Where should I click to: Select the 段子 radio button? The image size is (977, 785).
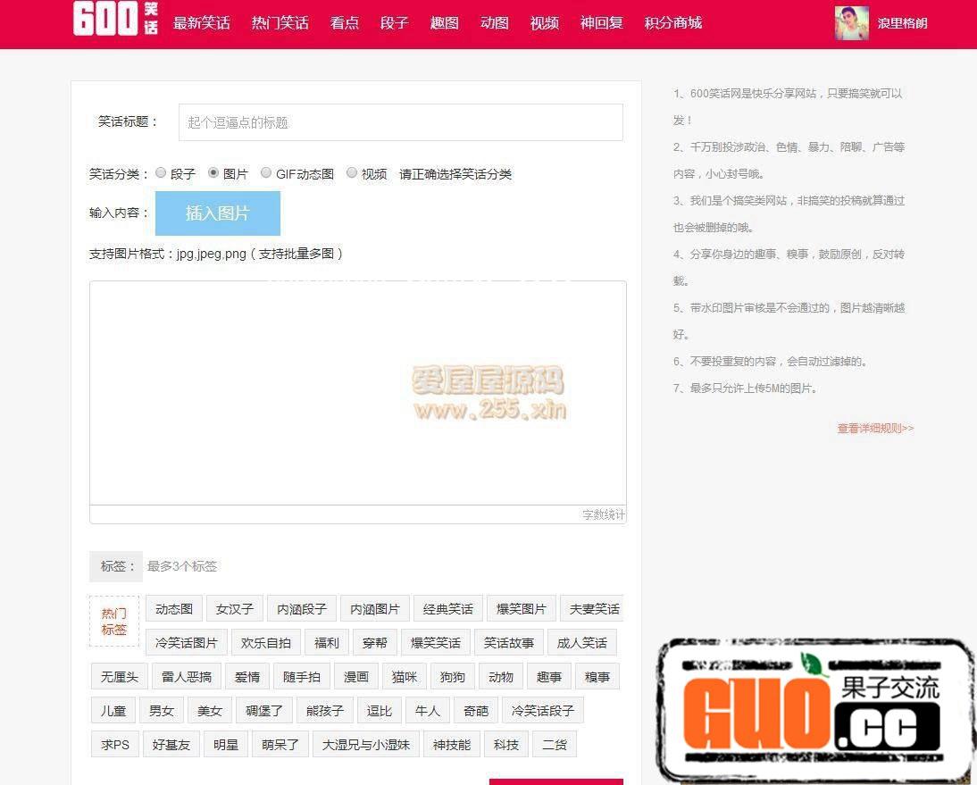tap(161, 173)
